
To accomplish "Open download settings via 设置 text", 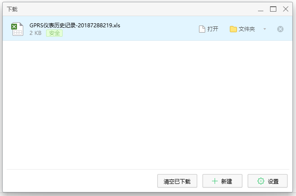I will tap(273, 181).
